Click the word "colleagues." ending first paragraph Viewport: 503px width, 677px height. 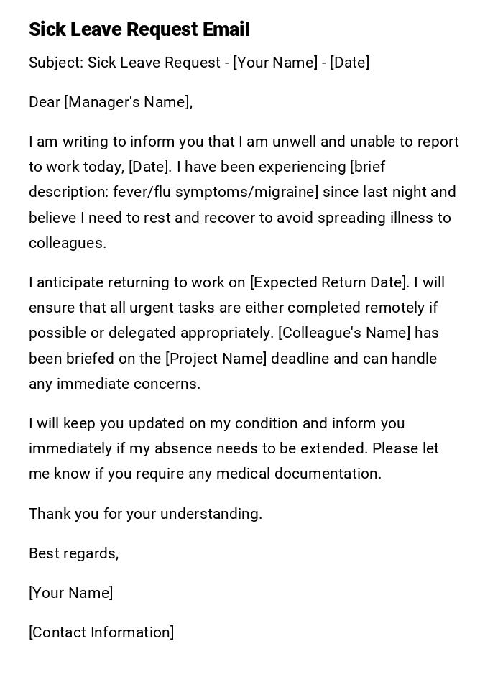click(68, 243)
